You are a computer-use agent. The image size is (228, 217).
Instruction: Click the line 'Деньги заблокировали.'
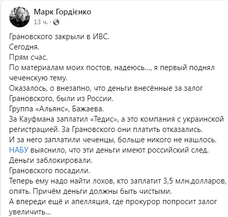51,160
